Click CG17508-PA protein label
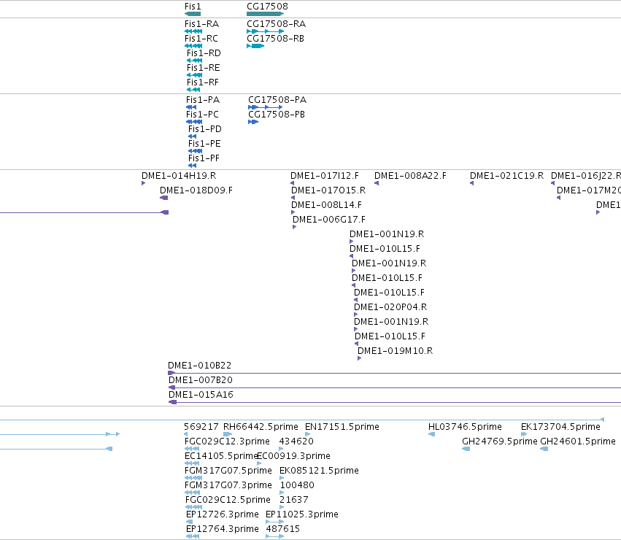Viewport: 621px width, 540px height. tap(277, 100)
